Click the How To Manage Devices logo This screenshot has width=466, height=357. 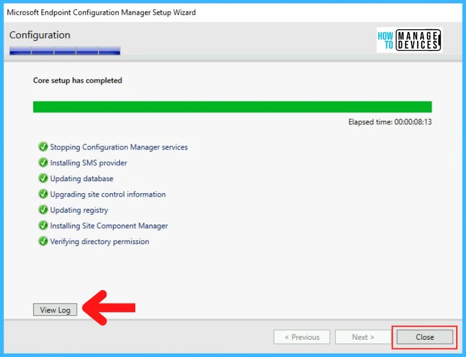pos(409,40)
